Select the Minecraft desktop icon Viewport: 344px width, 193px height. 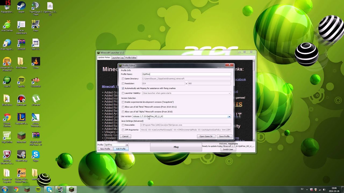21,137
